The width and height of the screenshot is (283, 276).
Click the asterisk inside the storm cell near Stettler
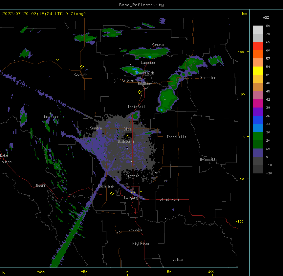165,99
